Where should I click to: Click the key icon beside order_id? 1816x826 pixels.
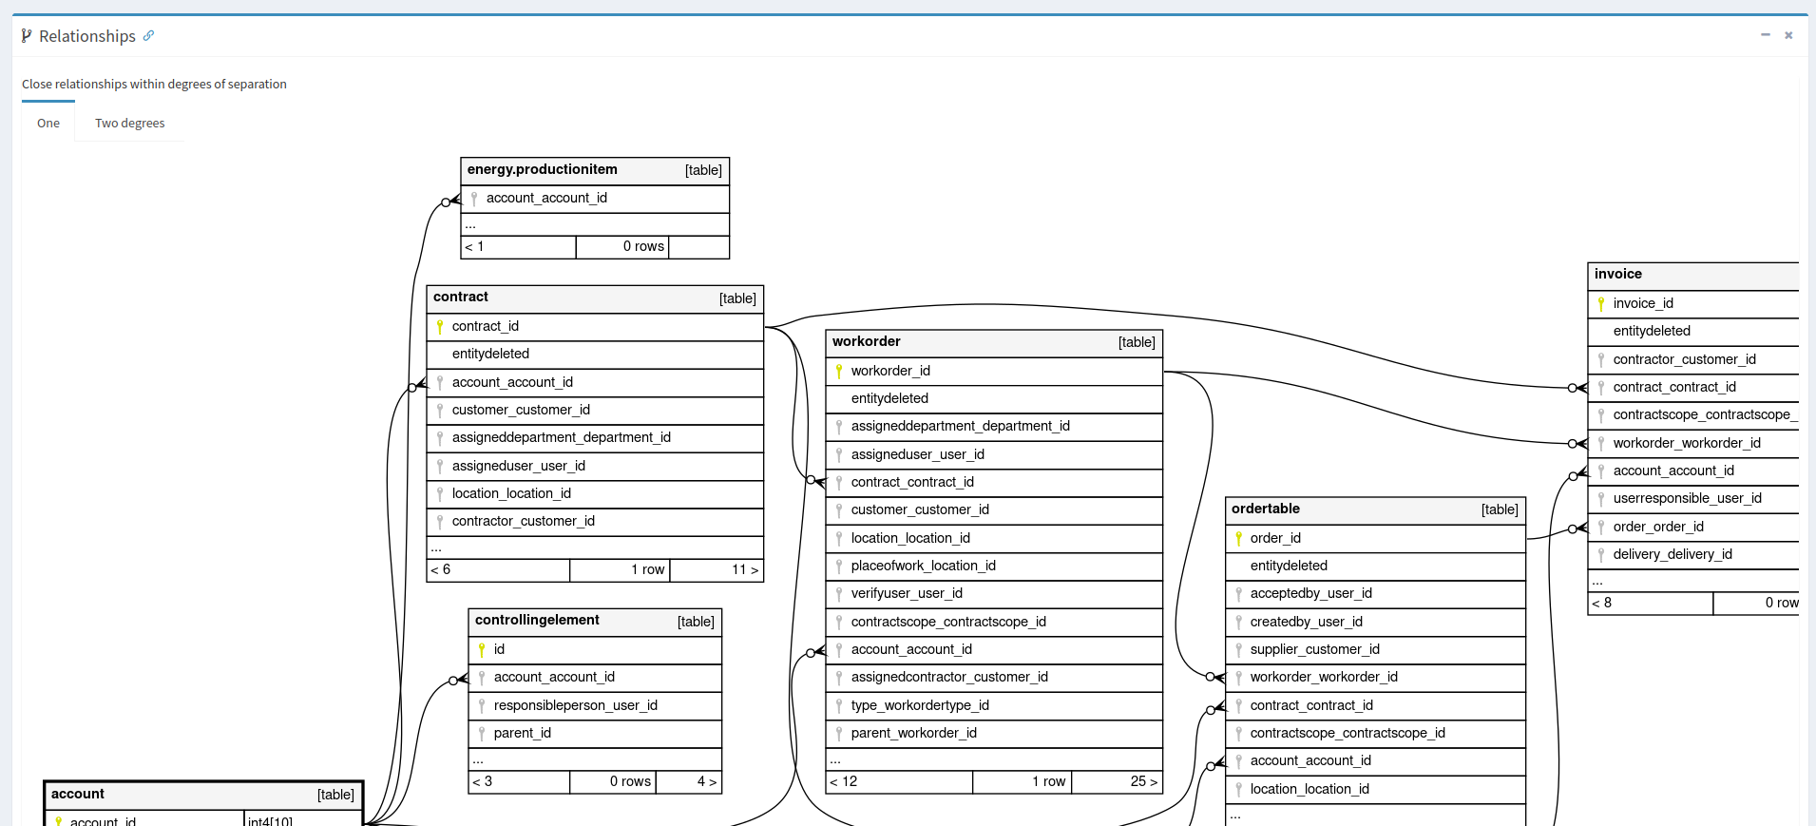coord(1238,539)
